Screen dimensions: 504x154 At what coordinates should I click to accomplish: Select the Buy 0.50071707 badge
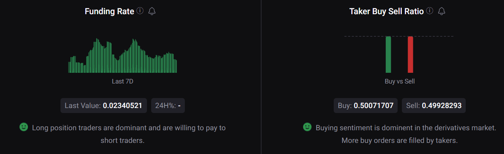pyautogui.click(x=365, y=106)
